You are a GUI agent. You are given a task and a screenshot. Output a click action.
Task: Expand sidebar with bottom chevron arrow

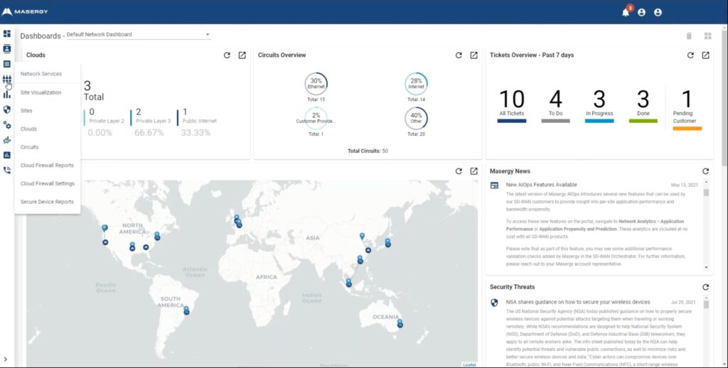[x=6, y=359]
